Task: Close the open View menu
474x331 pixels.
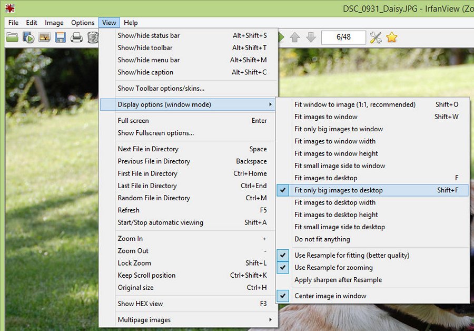Action: point(109,23)
